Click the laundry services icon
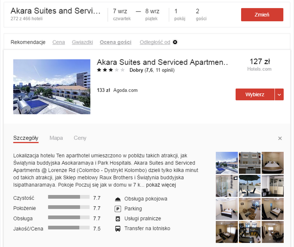Image resolution: width=294 pixels, height=247 pixels. point(118,219)
